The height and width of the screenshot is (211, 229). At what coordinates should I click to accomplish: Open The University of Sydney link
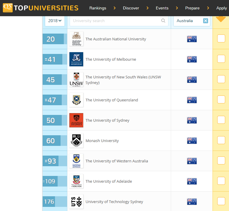click(x=107, y=120)
